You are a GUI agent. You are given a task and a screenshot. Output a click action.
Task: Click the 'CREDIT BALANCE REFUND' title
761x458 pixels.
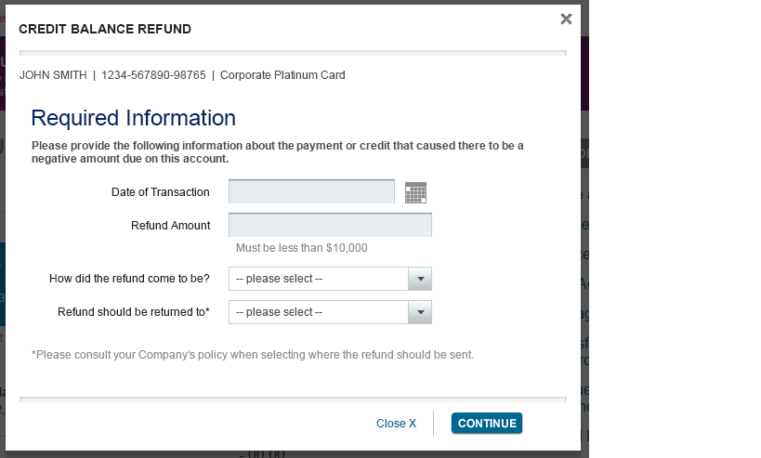coord(105,30)
